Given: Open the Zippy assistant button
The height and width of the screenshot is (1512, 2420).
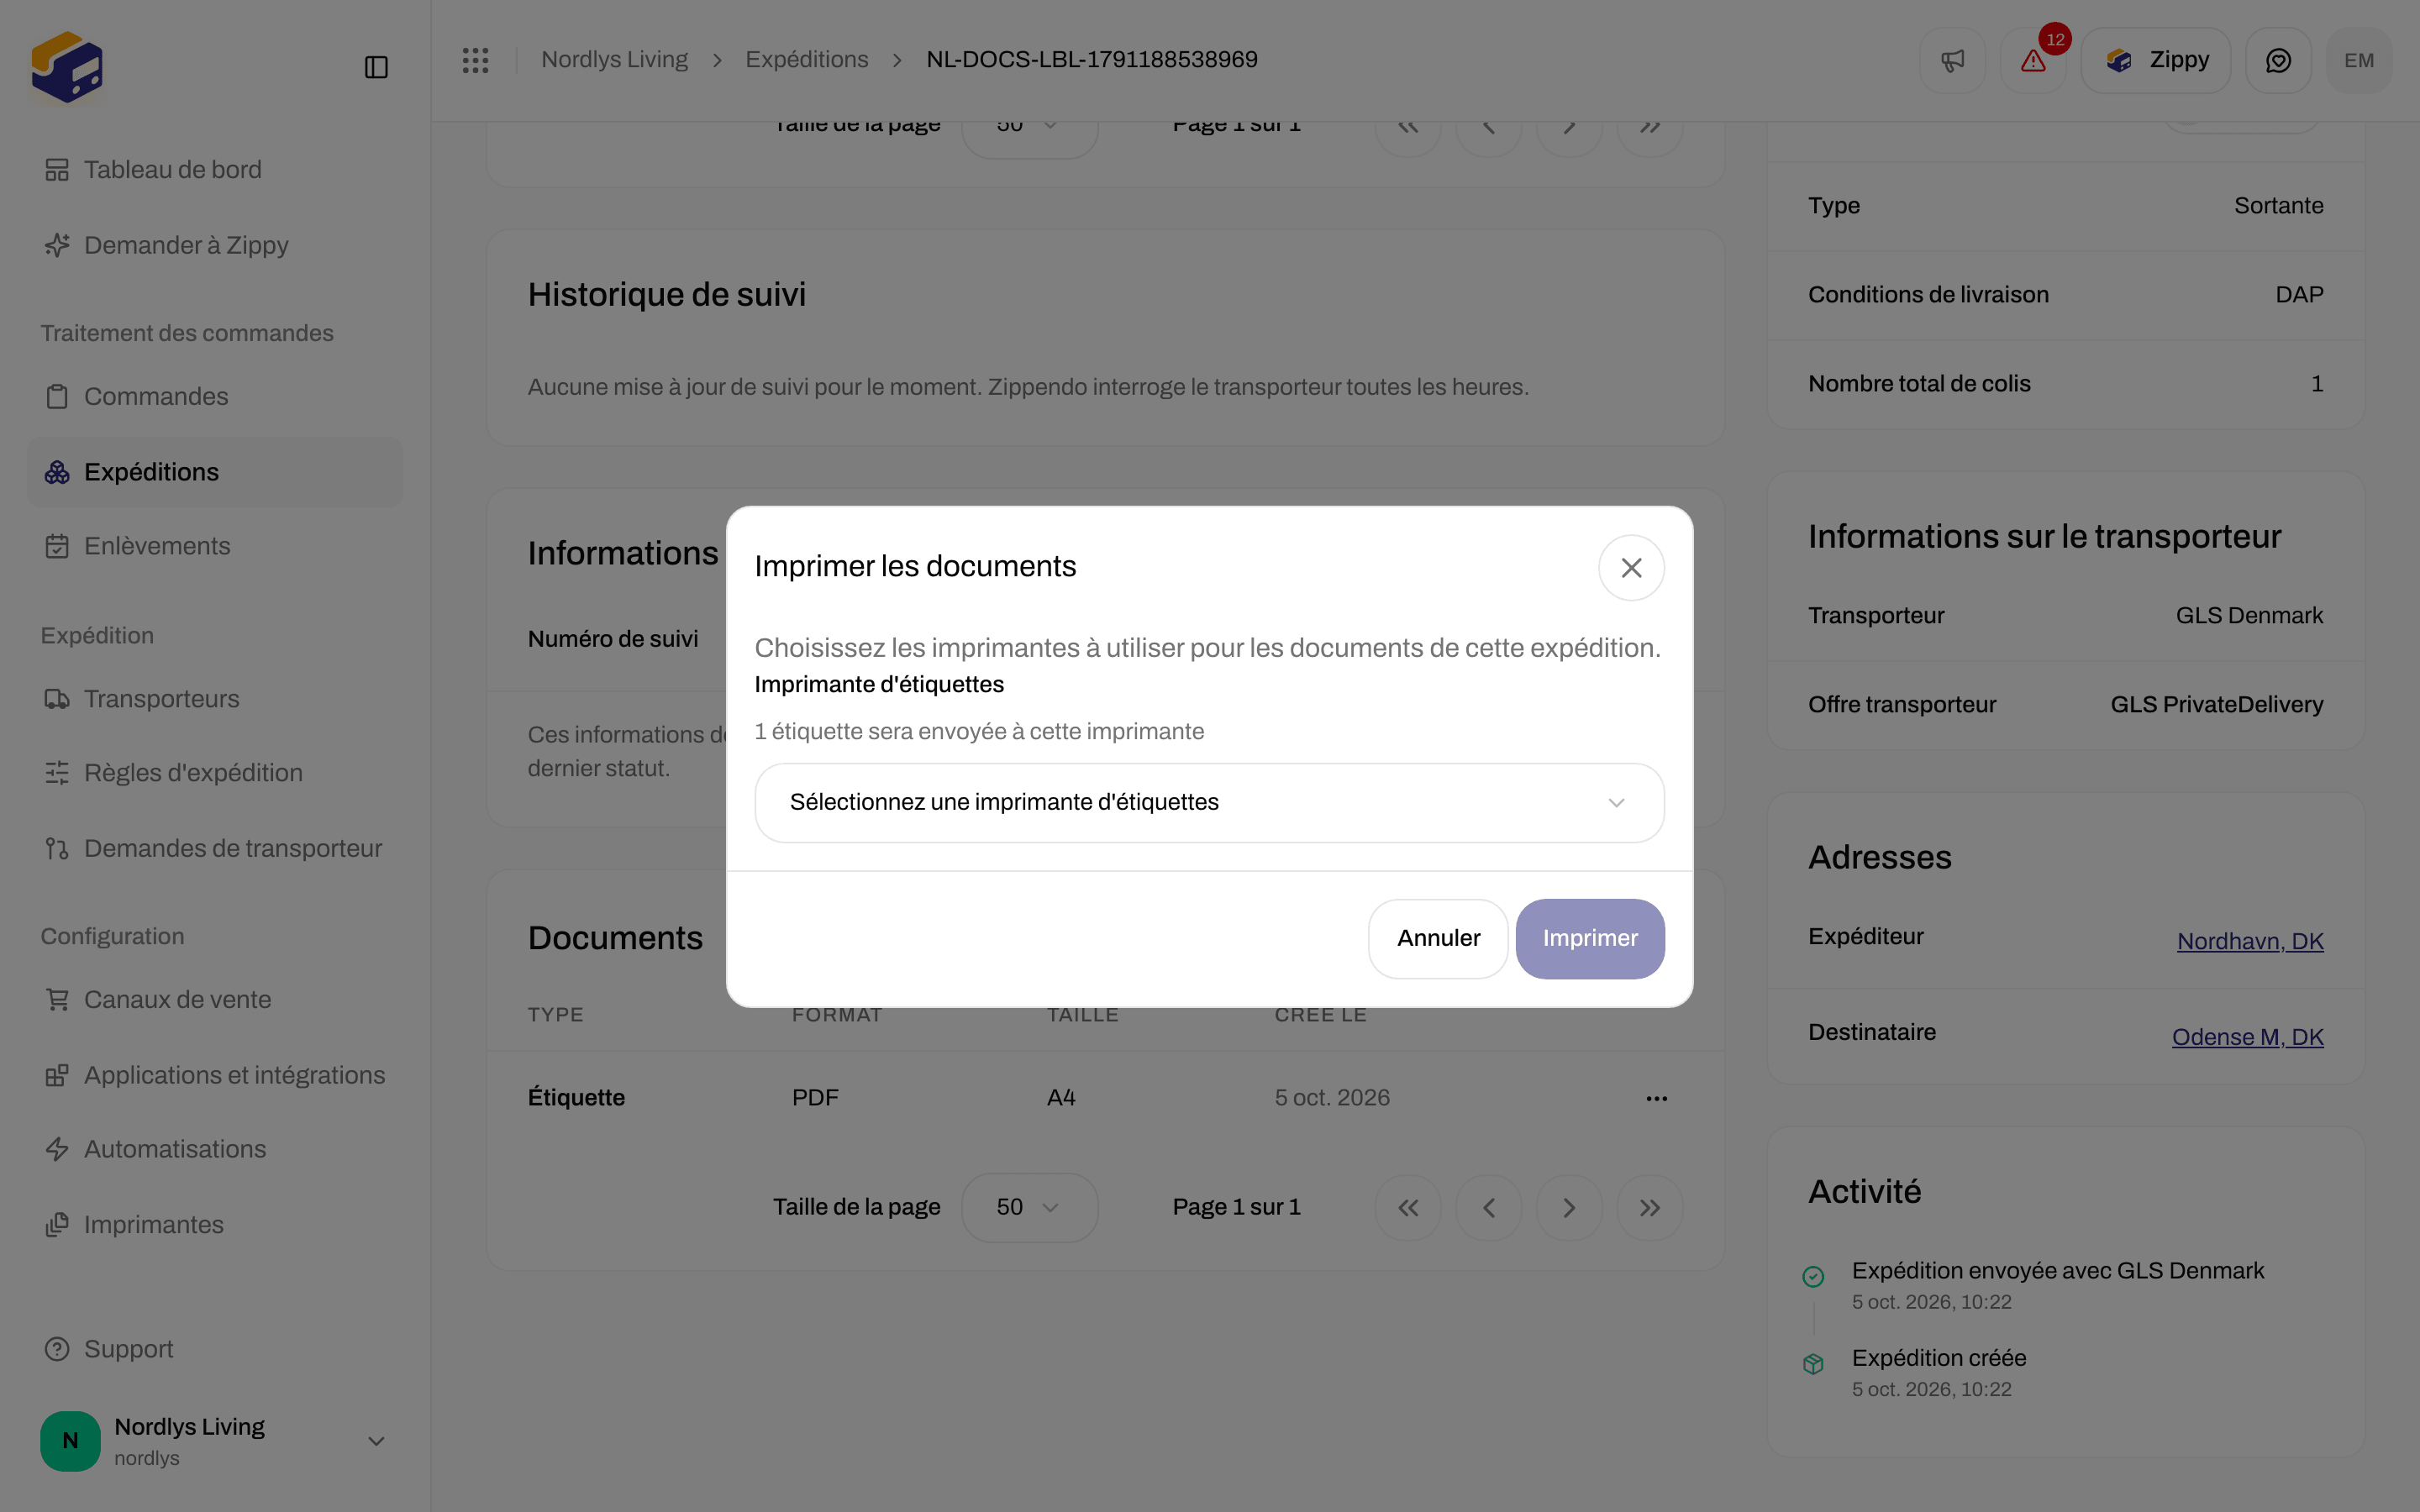Looking at the screenshot, I should tap(2156, 60).
